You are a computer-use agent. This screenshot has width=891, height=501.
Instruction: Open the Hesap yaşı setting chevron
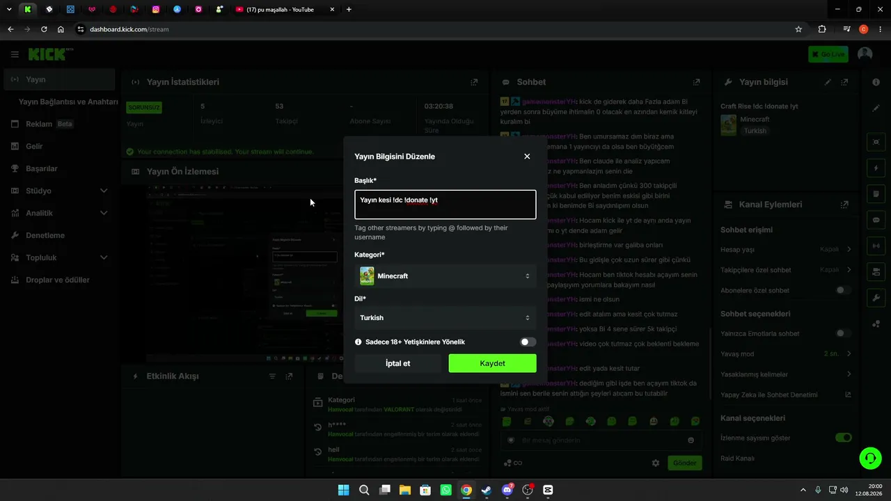849,249
